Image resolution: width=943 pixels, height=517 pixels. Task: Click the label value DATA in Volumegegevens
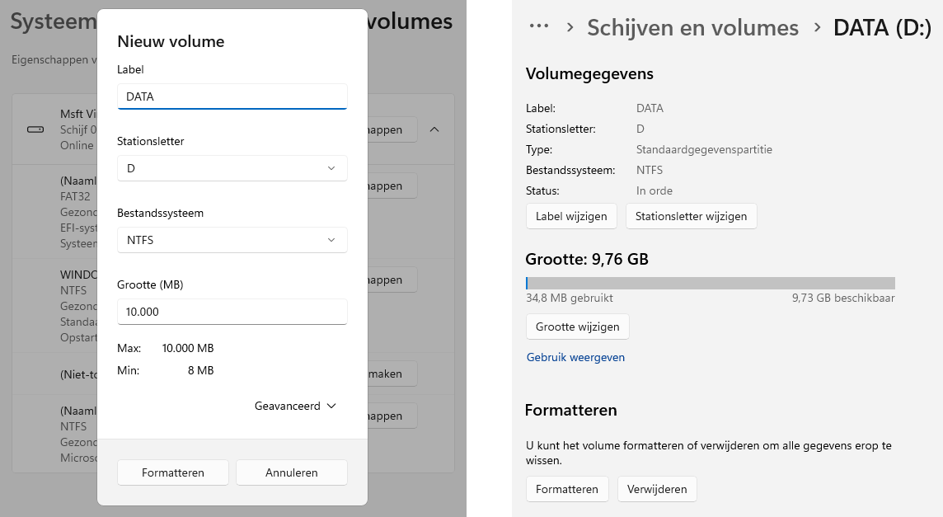(x=650, y=108)
